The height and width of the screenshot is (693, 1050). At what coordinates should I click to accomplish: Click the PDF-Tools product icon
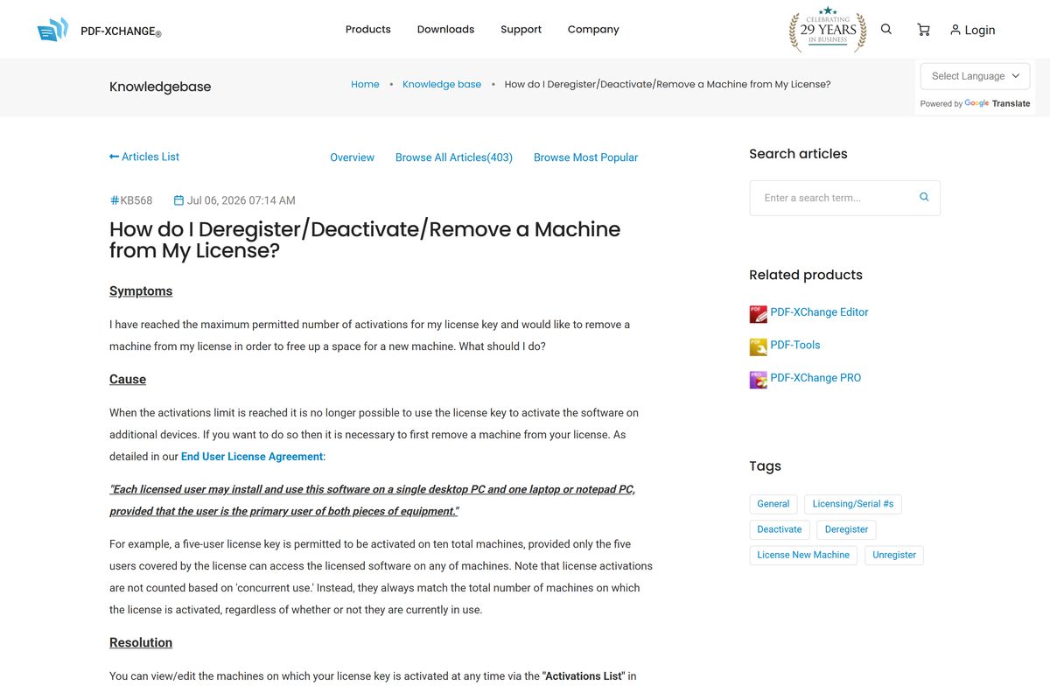click(758, 346)
